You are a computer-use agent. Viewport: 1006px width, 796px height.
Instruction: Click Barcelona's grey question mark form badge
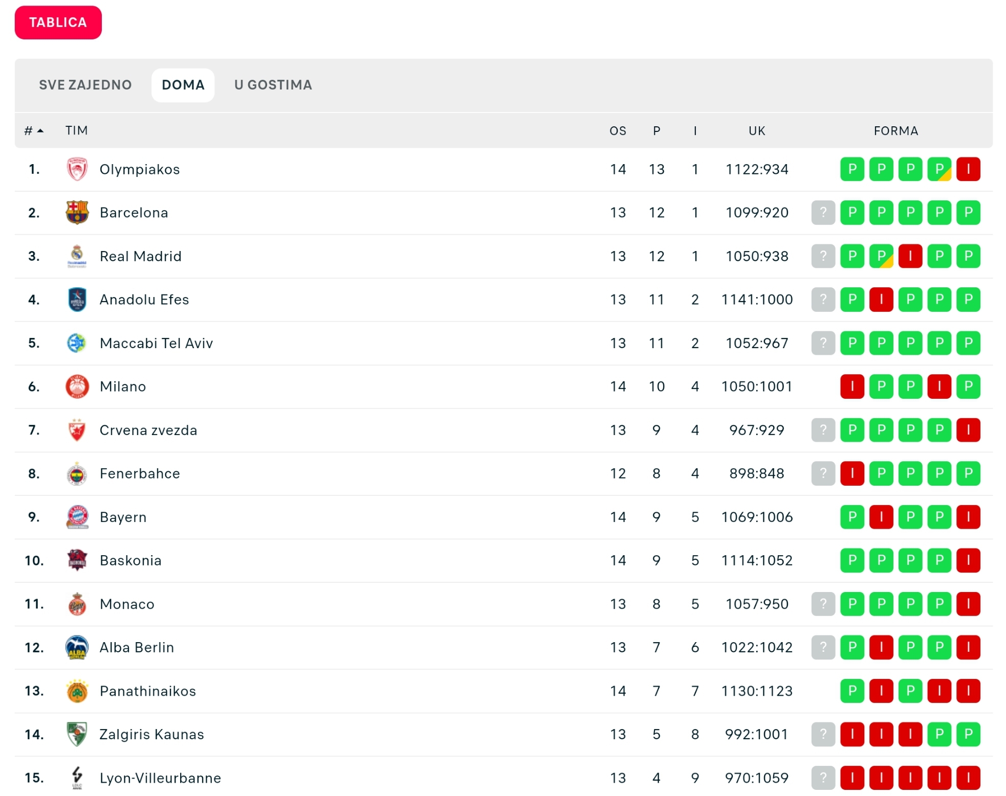[x=823, y=213]
